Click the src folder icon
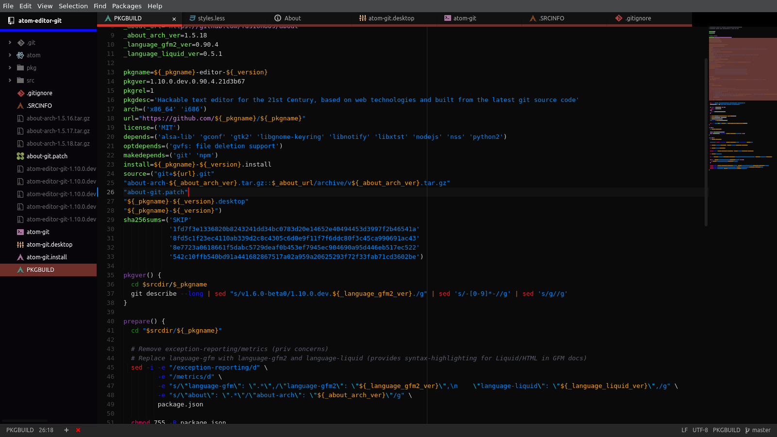 coord(20,81)
